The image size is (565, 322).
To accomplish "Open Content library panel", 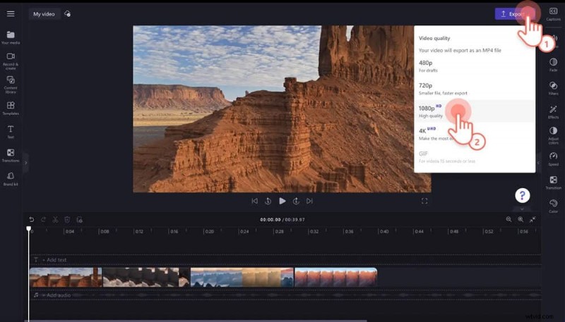I will pyautogui.click(x=11, y=85).
